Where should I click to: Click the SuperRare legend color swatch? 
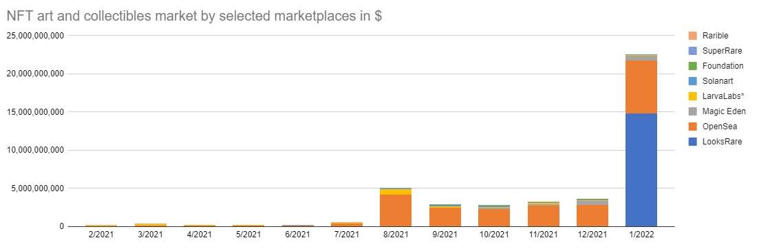[692, 51]
